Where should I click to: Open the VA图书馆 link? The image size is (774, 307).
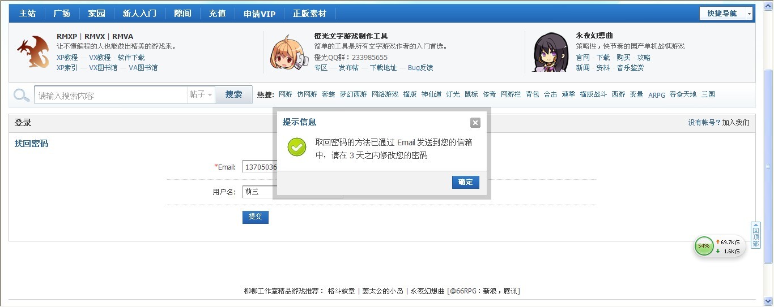coord(143,68)
